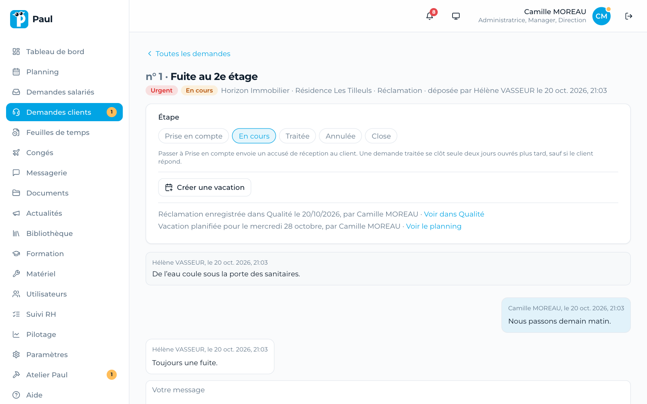Click the Demandes salariés inbox icon
The image size is (647, 404).
tap(16, 92)
